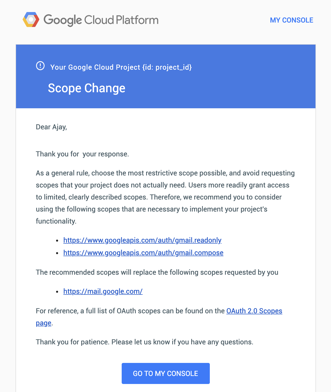The image size is (331, 392).
Task: Click the Google Cloud Platform wordmark
Action: tap(101, 20)
